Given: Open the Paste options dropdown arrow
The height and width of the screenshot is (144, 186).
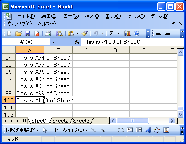Looking at the screenshot, I should coord(77,33).
